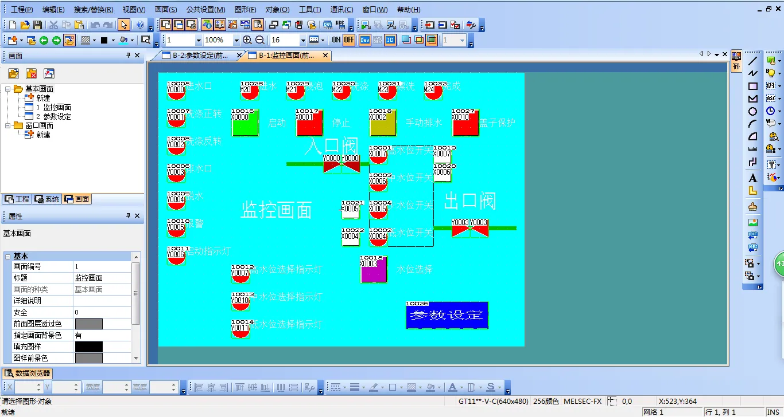Open the 编辑(E) menu

(x=53, y=10)
